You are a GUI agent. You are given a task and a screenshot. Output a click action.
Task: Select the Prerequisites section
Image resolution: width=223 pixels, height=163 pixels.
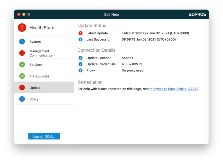40,76
